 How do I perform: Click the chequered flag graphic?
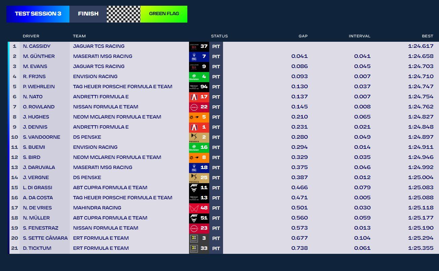pos(123,14)
